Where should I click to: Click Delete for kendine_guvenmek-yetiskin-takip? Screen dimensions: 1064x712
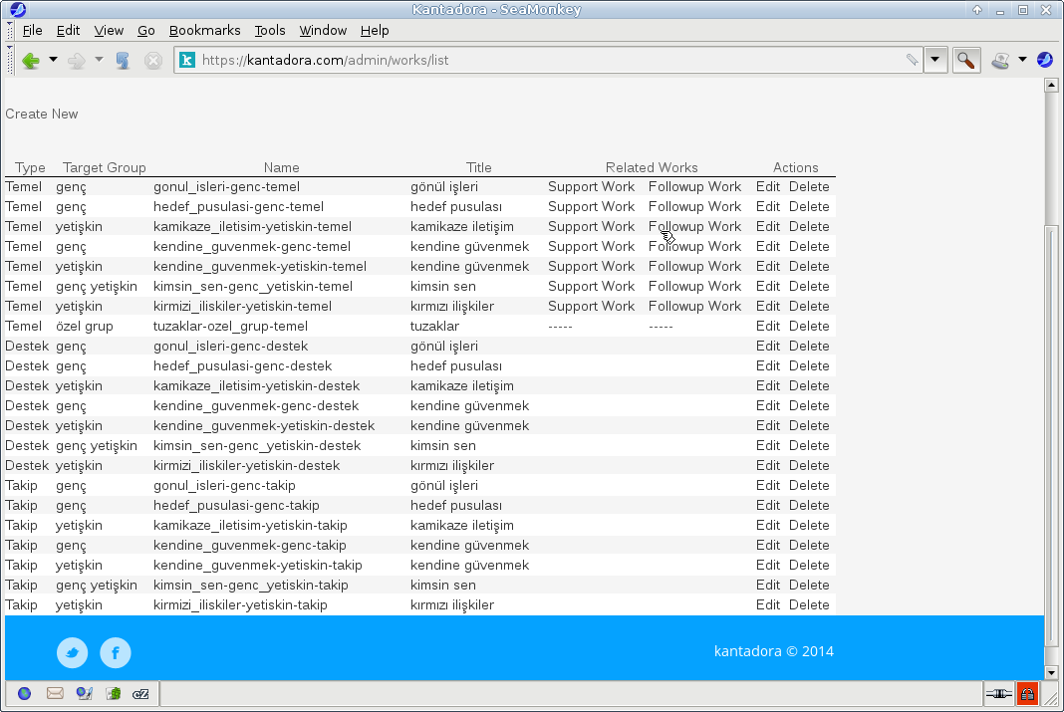coord(809,565)
